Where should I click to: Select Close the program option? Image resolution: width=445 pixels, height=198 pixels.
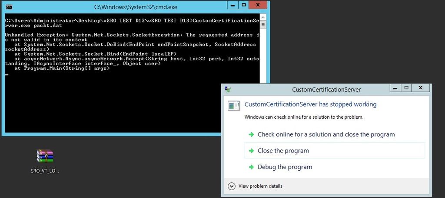283,151
